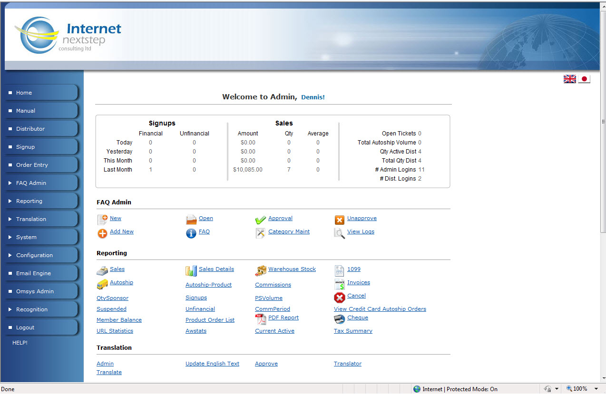Click the red Cancel icon
Screen dimensions: 606x394
[x=339, y=298]
